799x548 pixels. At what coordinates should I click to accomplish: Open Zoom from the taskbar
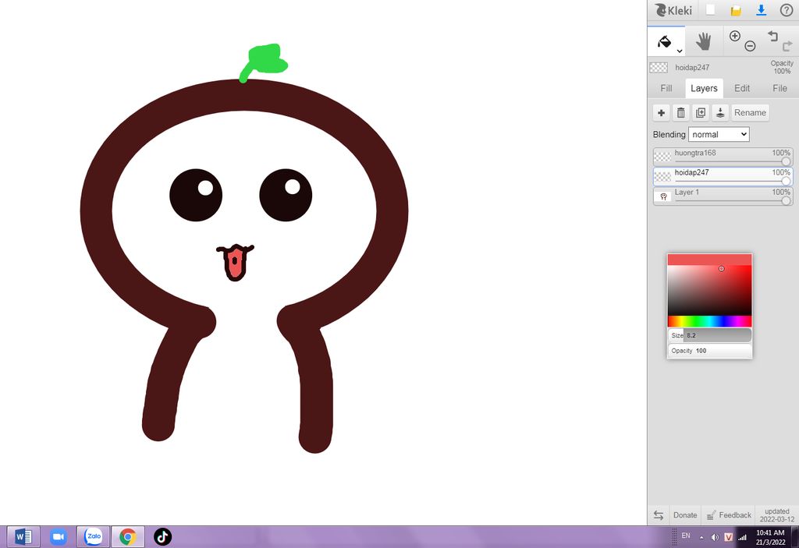58,537
